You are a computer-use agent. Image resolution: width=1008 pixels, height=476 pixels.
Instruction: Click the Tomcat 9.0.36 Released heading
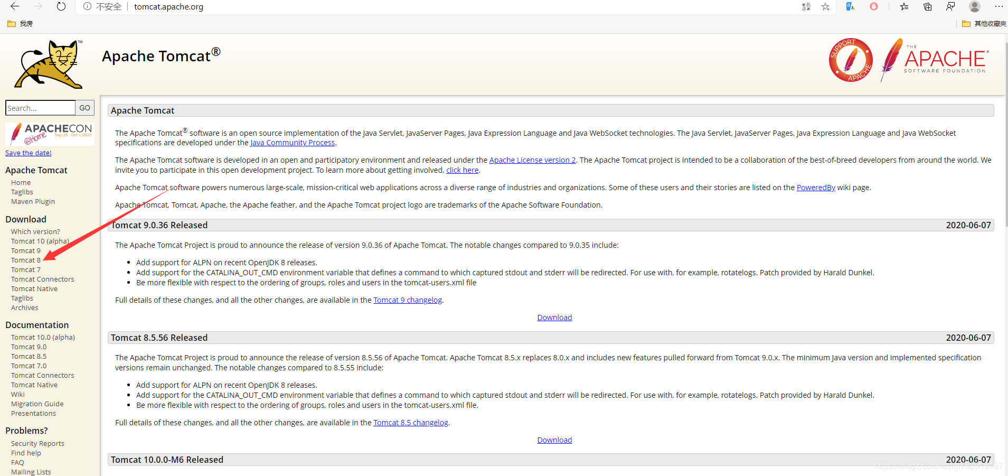coord(159,225)
